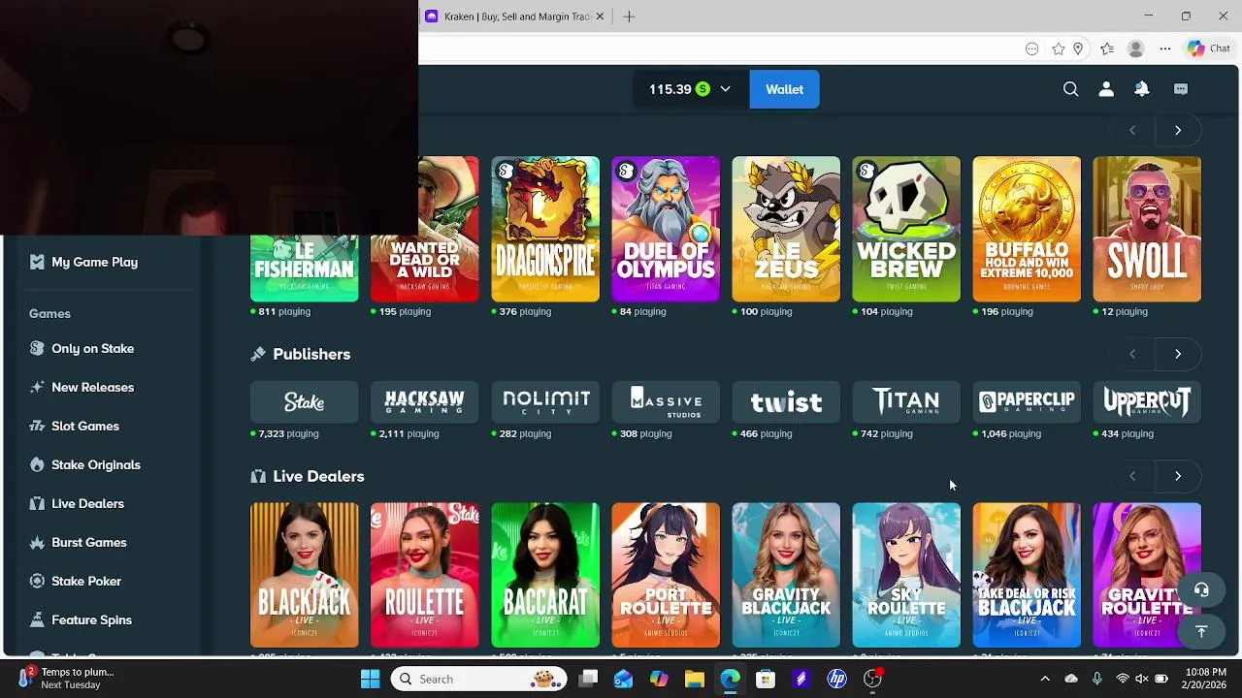Open the Publishers section heading
The image size is (1242, 698).
(x=310, y=354)
